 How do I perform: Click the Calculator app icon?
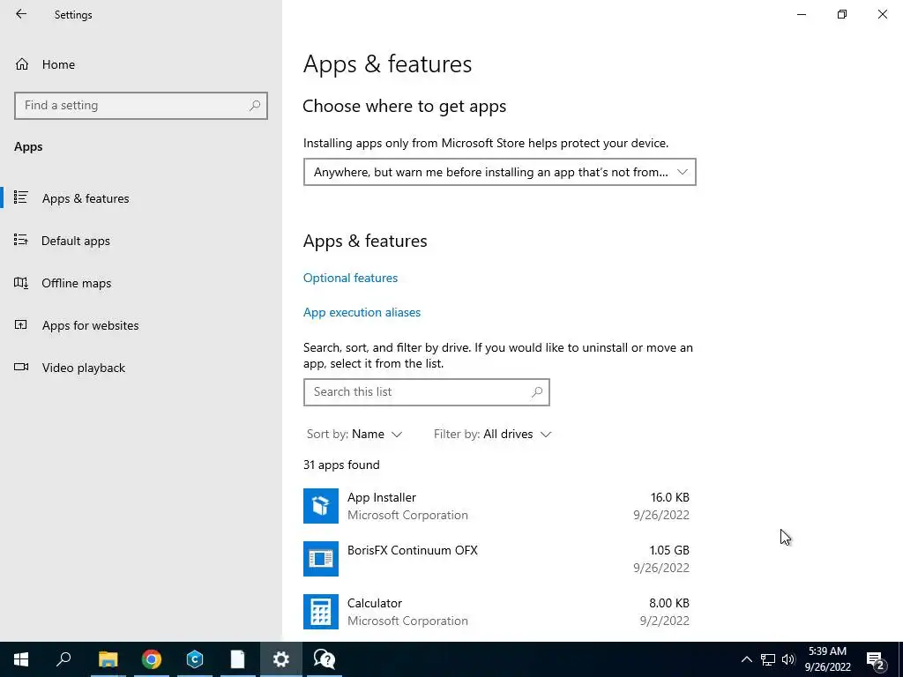[321, 612]
